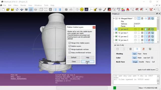Open the Edit menu
161x90 pixels.
tap(10, 5)
